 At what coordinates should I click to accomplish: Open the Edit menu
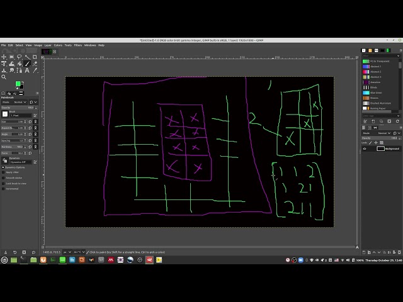tap(11, 45)
